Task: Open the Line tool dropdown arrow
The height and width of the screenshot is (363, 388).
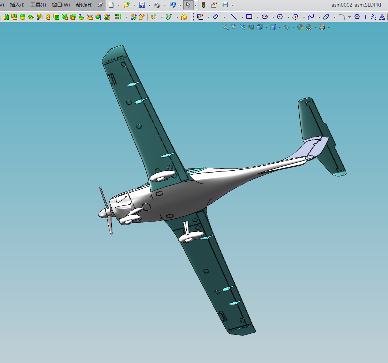Action: point(242,17)
